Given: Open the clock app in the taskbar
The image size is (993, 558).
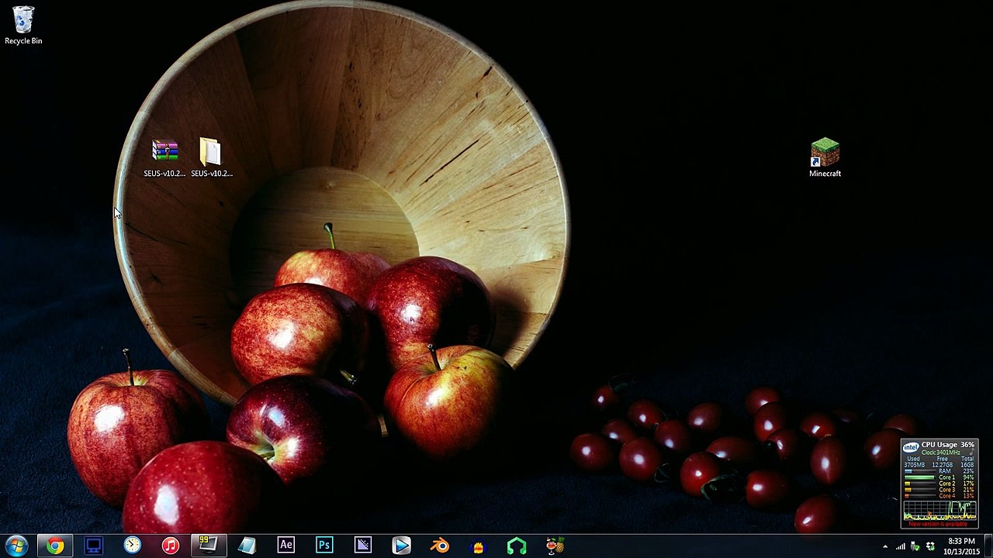Looking at the screenshot, I should pyautogui.click(x=132, y=546).
